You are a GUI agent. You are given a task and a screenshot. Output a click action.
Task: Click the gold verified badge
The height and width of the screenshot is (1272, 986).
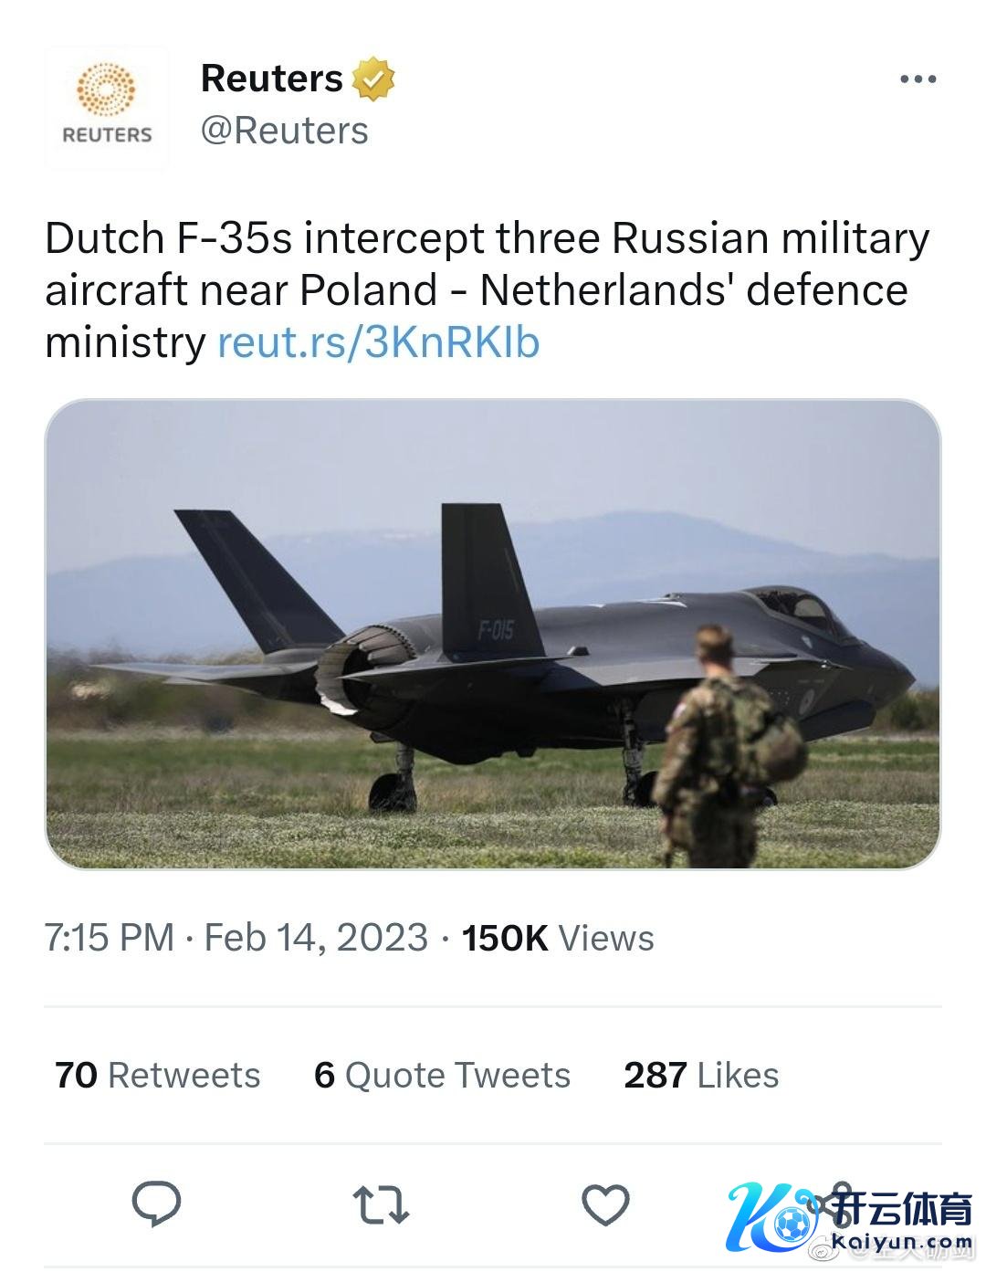coord(372,79)
